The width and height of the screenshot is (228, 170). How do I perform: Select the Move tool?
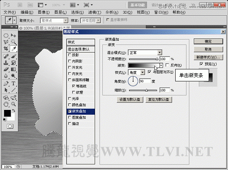[x=14, y=35]
